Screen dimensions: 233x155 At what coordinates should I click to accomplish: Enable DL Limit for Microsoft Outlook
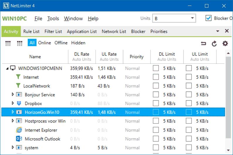(156, 139)
